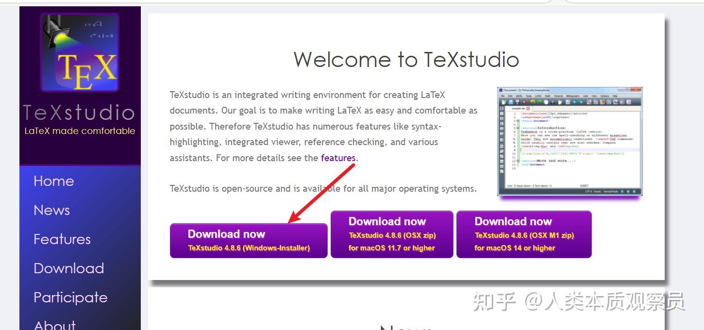Collapse the Introduction section fold marker
This screenshot has width=704, height=330.
pos(518,128)
